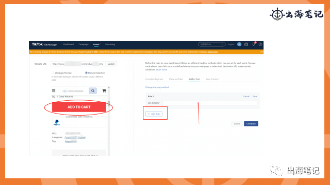Switch to the Add to Cart tab

tap(194, 79)
